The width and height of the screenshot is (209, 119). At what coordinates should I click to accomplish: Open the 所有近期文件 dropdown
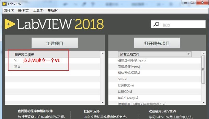(x=155, y=54)
